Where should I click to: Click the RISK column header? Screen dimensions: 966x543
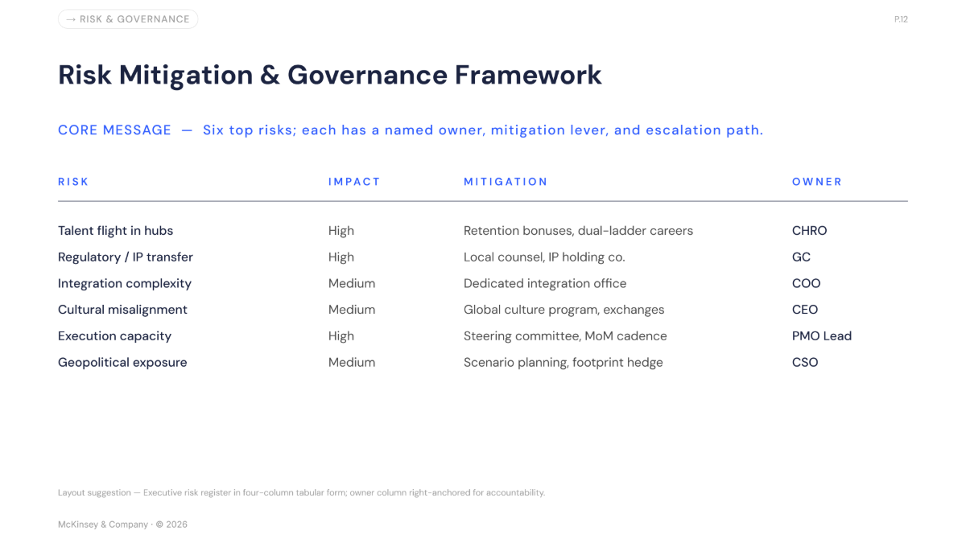[x=73, y=182]
